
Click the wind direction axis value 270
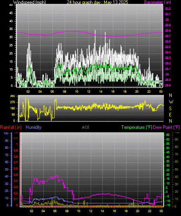pyautogui.click(x=13, y=102)
